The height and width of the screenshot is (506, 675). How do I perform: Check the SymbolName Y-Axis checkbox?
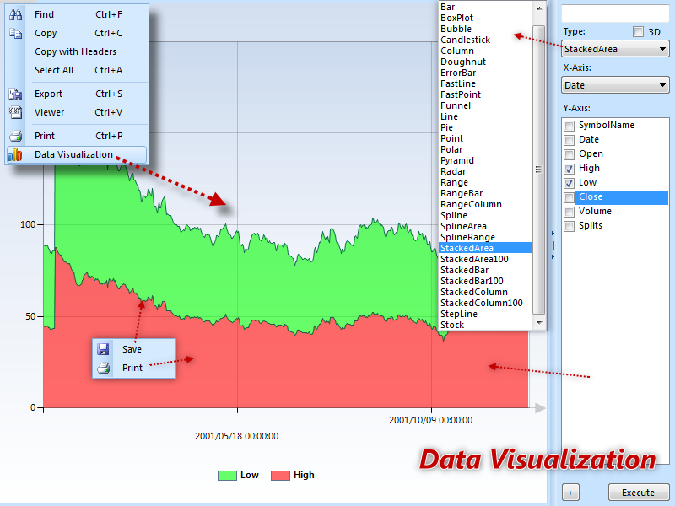(569, 126)
